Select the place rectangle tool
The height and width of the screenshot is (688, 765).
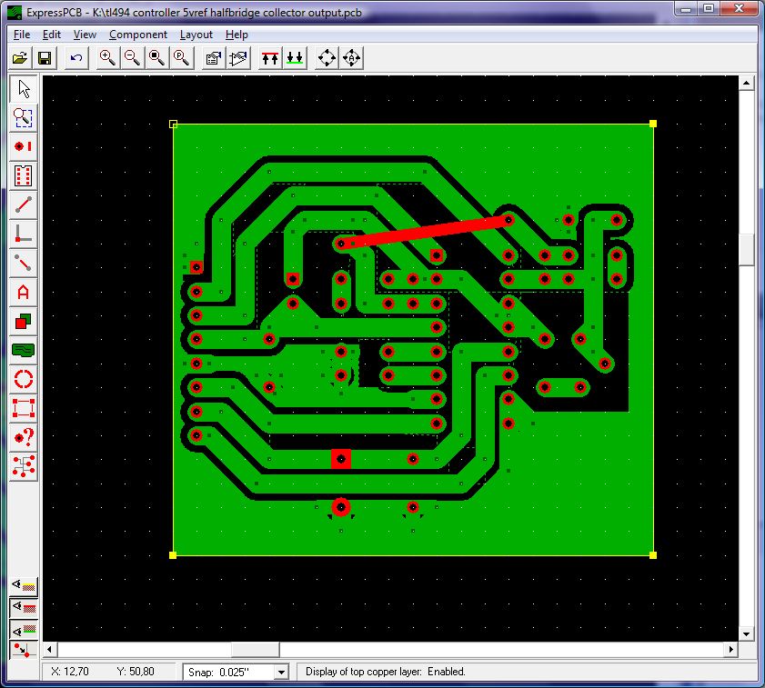click(x=24, y=322)
